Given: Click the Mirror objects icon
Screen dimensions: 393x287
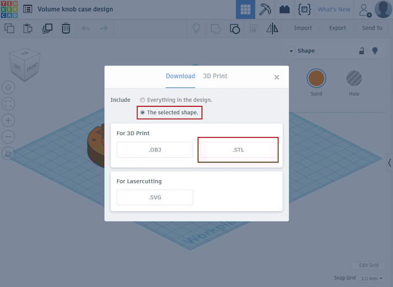Looking at the screenshot, I should click(x=272, y=28).
